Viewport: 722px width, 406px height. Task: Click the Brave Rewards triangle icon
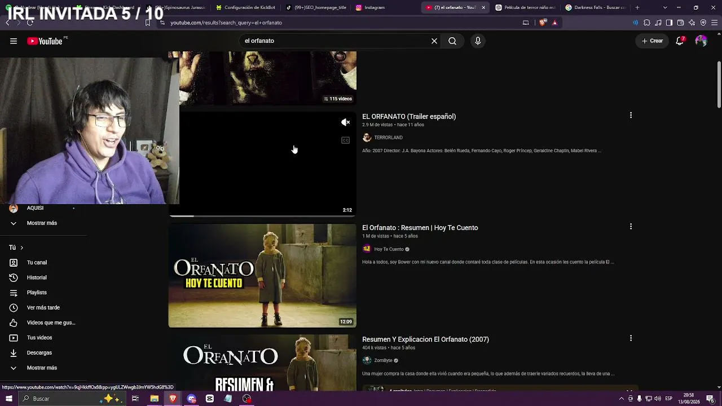tap(554, 23)
